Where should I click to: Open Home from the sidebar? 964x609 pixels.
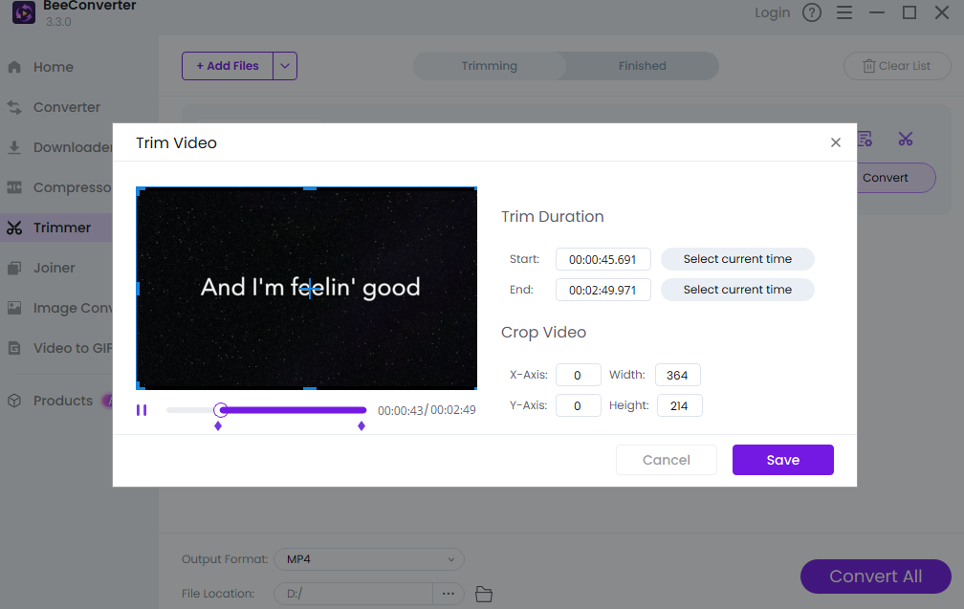coord(53,67)
